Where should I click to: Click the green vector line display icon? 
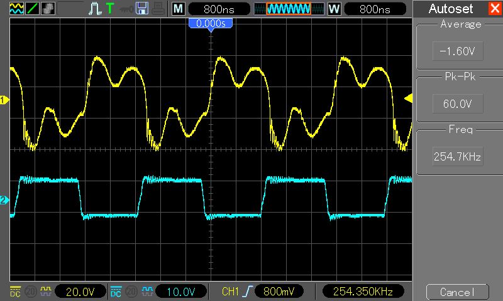coord(32,9)
